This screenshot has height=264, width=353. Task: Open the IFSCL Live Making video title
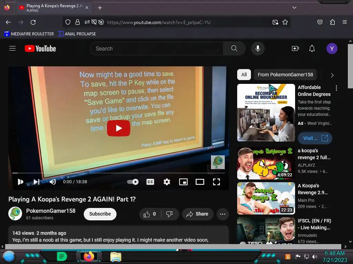(314, 224)
